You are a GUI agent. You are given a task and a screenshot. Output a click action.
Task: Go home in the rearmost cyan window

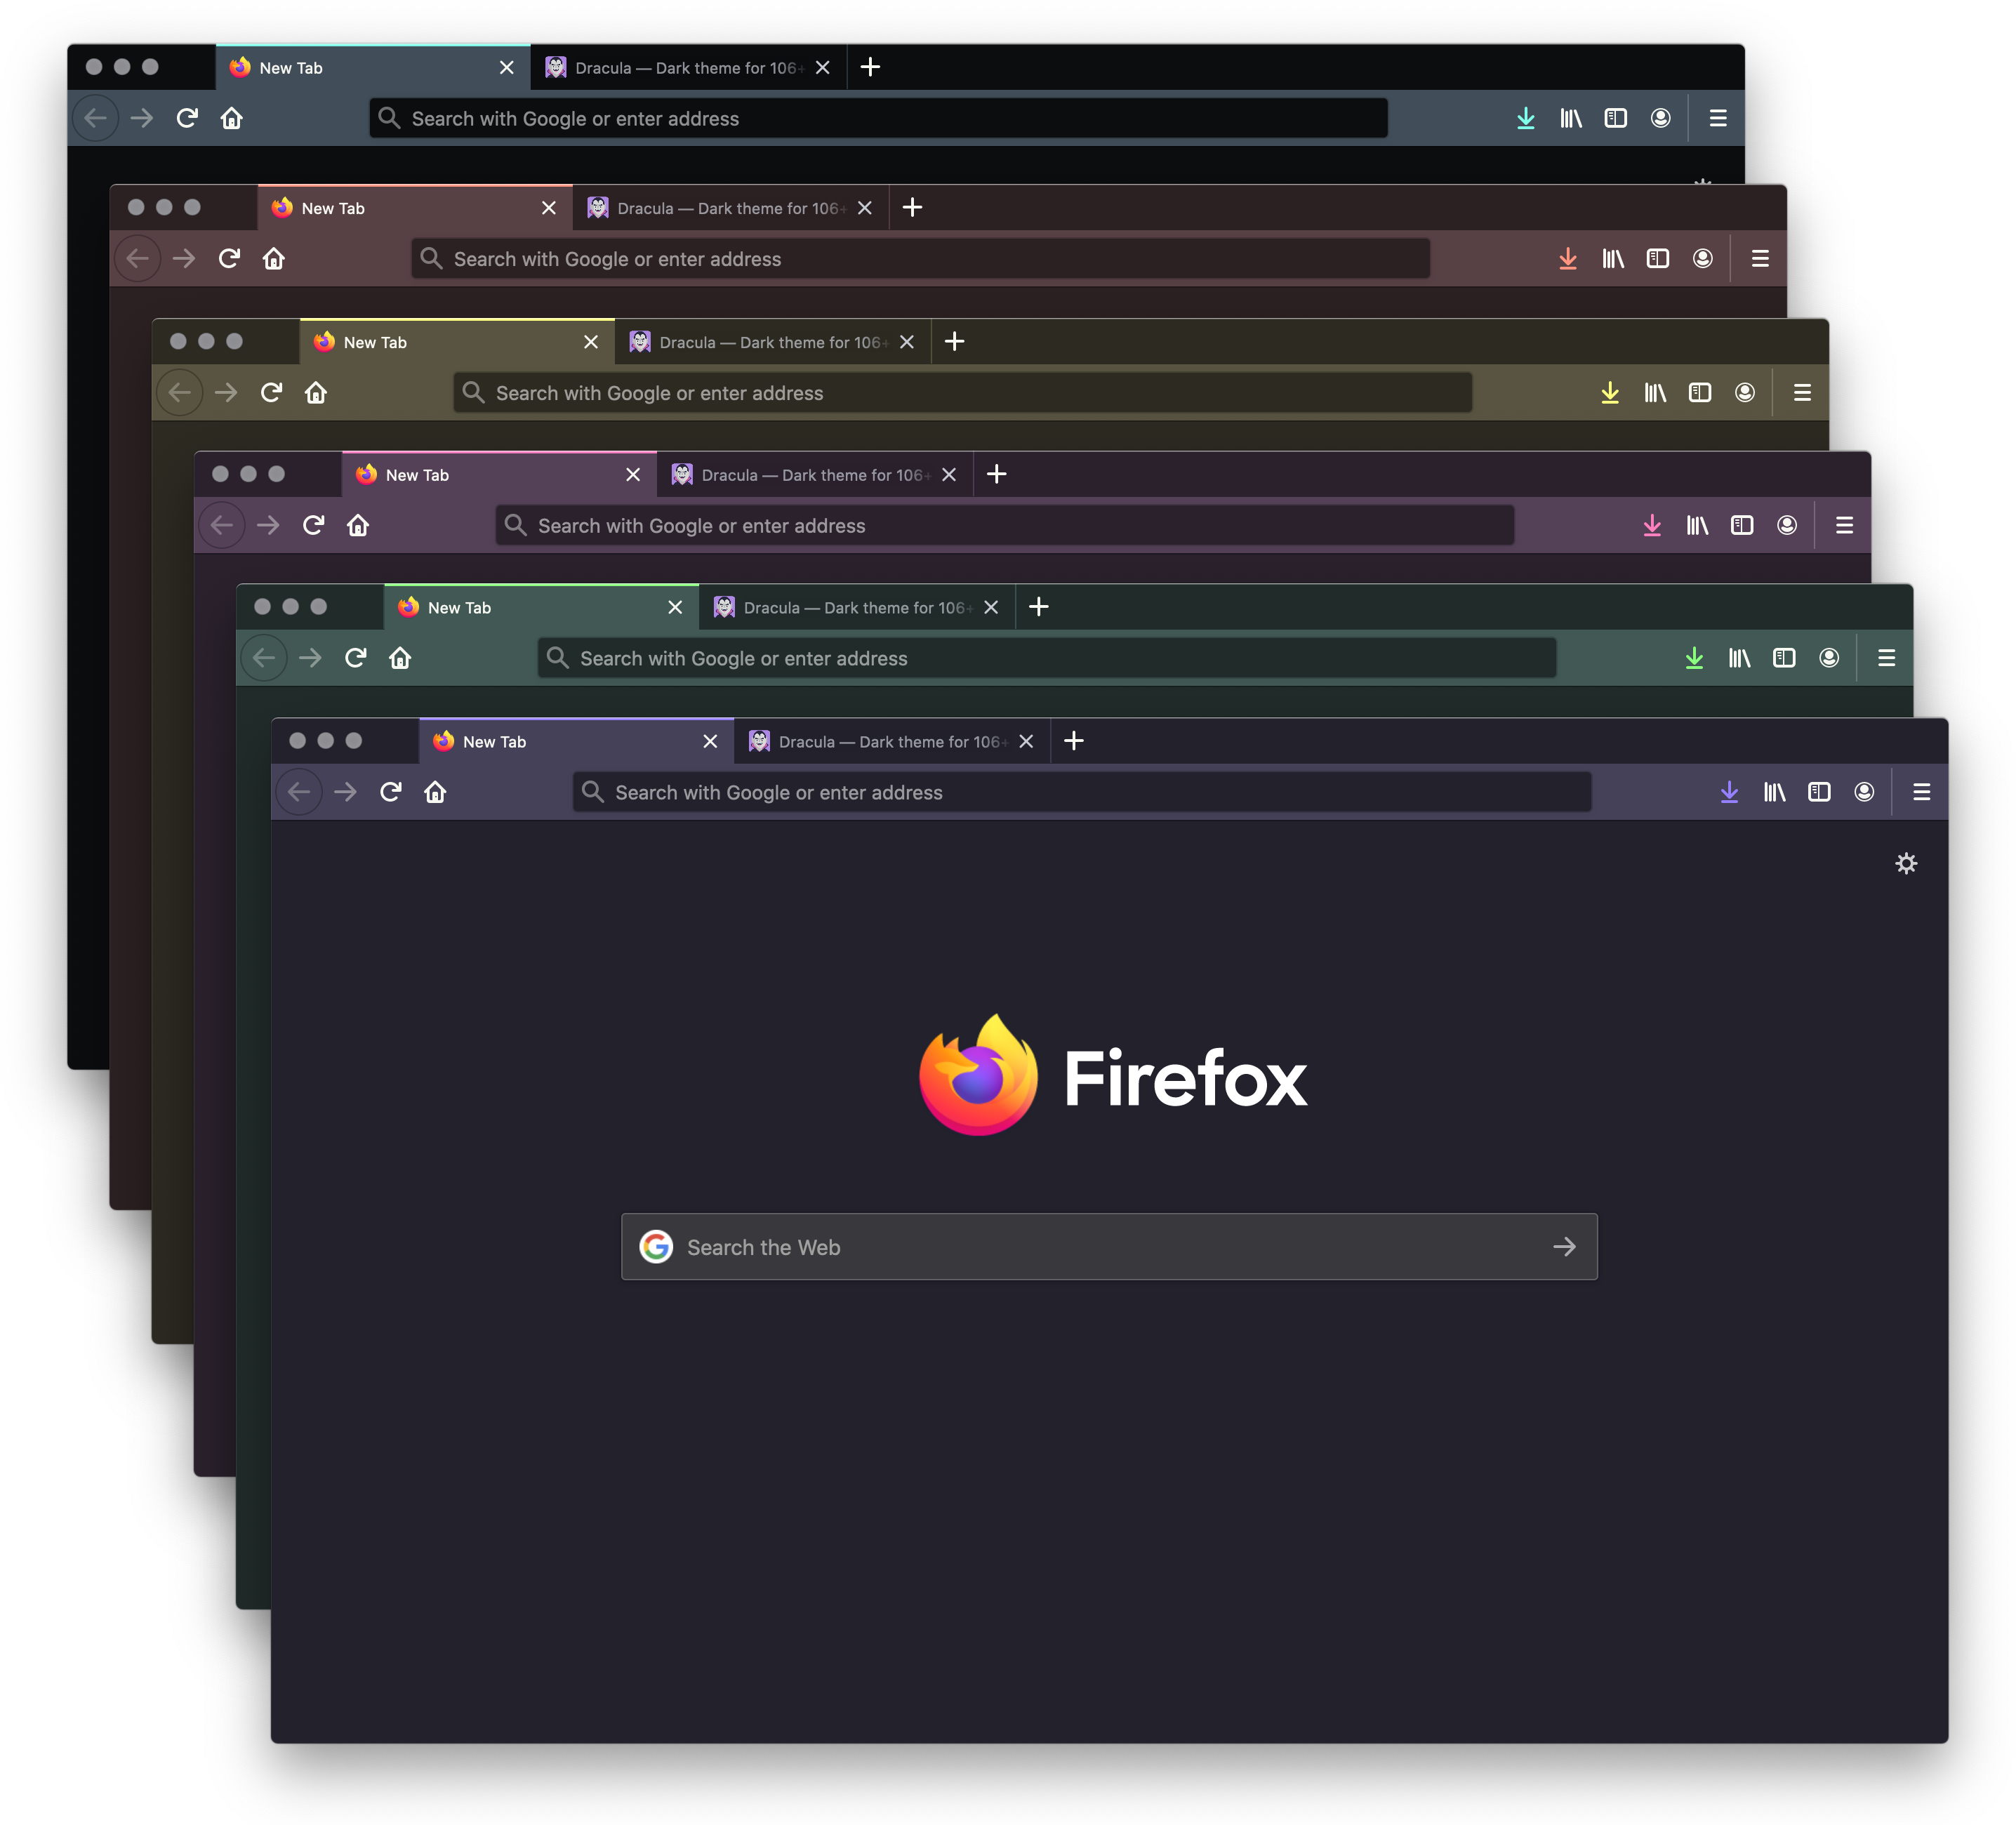tap(232, 118)
